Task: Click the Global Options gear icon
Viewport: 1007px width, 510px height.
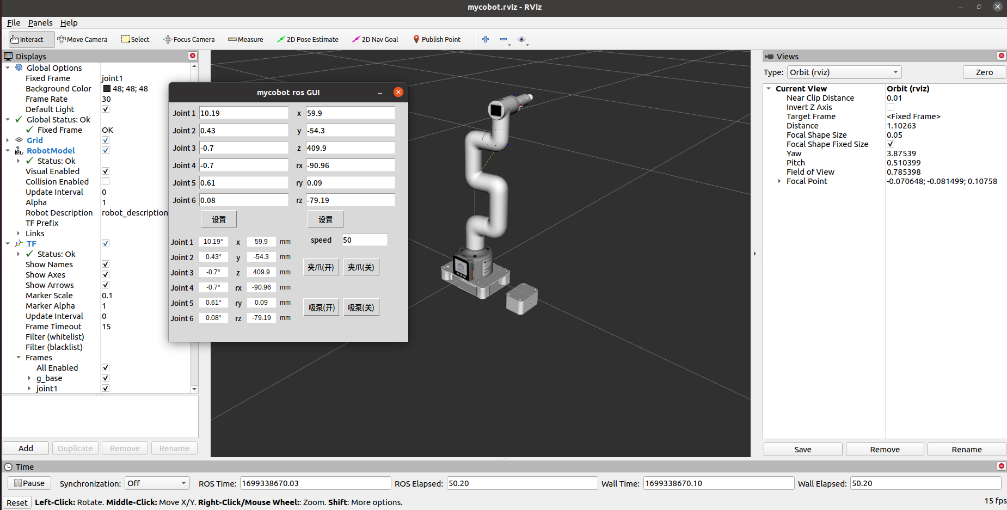Action: 19,67
